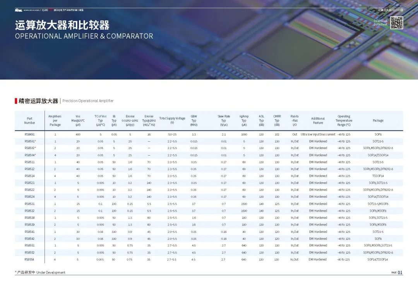Click the Total Supply Voltage column header
Image resolution: width=418 pixels, height=283 pixels.
pos(172,120)
